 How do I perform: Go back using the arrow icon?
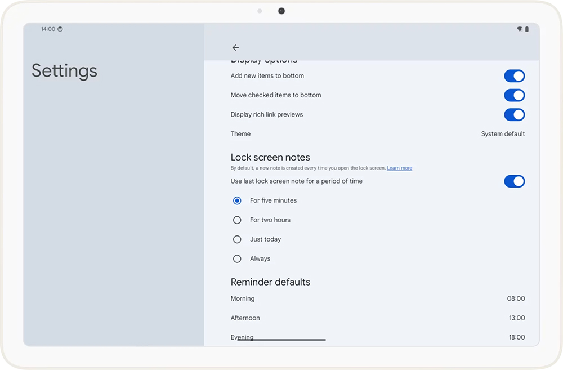coord(235,47)
